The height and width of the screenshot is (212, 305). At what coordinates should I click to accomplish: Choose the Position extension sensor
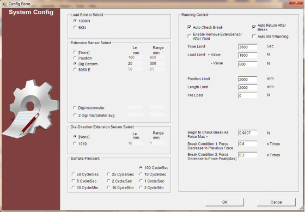coord(75,58)
